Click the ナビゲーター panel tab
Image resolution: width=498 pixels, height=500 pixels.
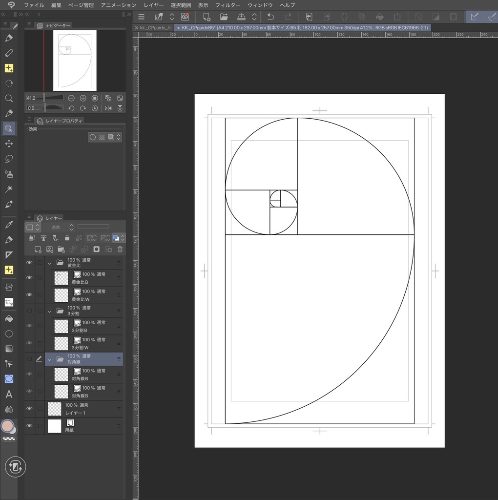click(x=54, y=25)
